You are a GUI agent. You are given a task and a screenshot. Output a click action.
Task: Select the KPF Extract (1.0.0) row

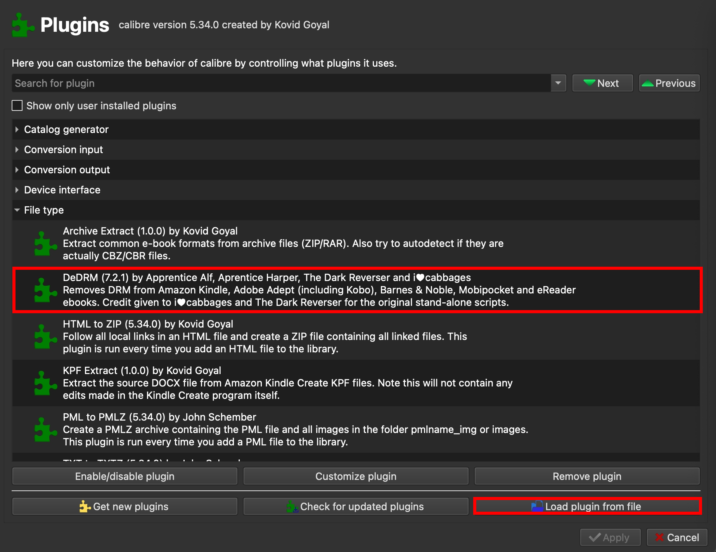coord(356,383)
